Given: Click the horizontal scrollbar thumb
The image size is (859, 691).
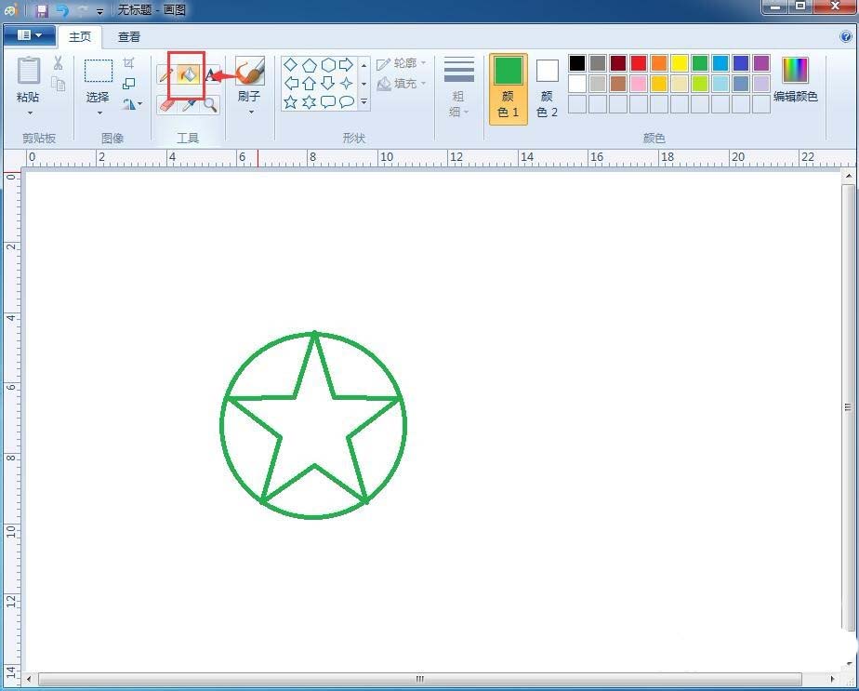Looking at the screenshot, I should [419, 680].
